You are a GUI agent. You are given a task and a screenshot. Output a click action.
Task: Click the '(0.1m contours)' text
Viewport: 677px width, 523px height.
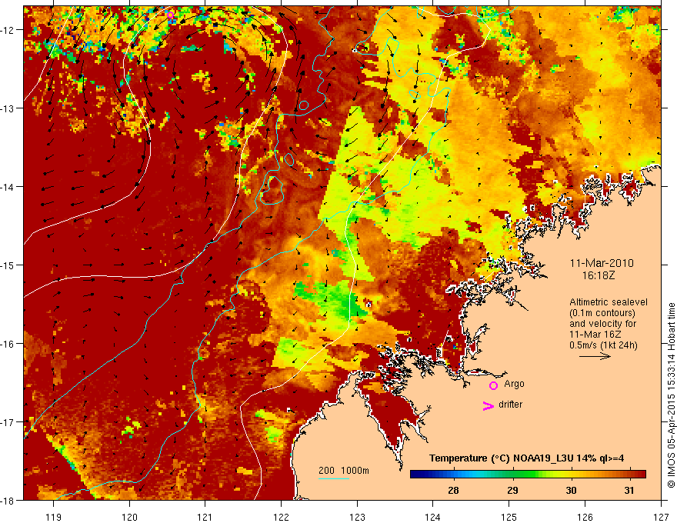[x=602, y=313]
